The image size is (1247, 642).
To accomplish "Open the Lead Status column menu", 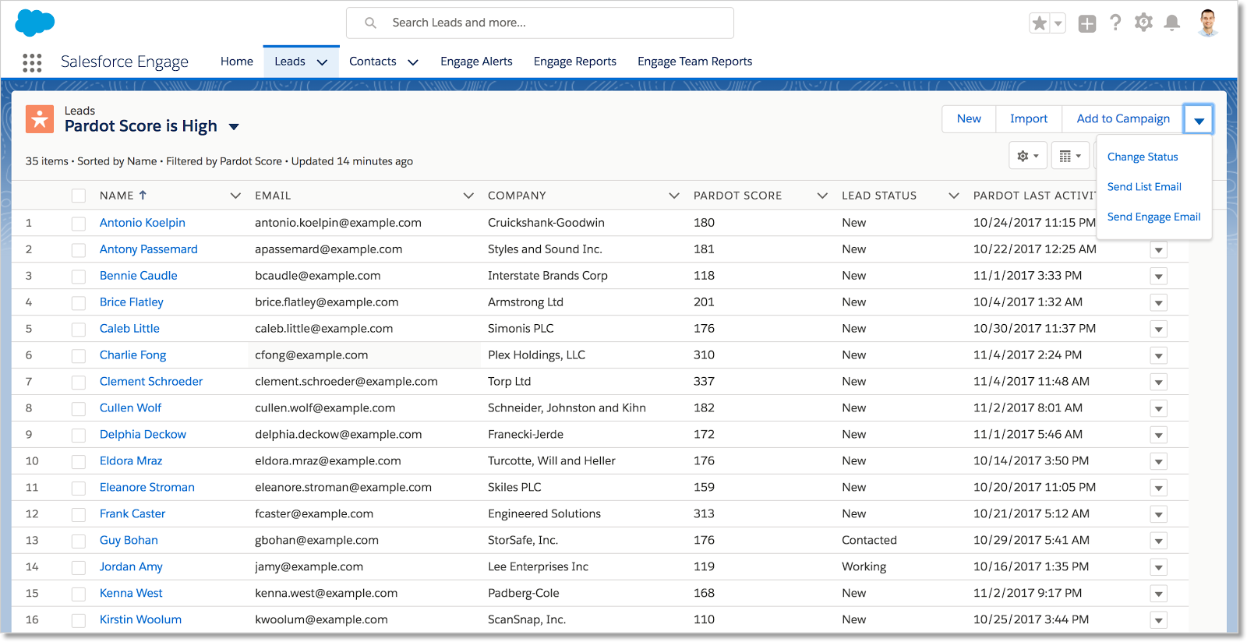I will [x=954, y=196].
